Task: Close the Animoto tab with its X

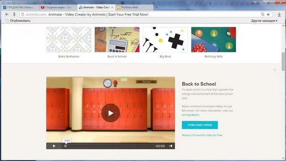Action: pos(112,8)
